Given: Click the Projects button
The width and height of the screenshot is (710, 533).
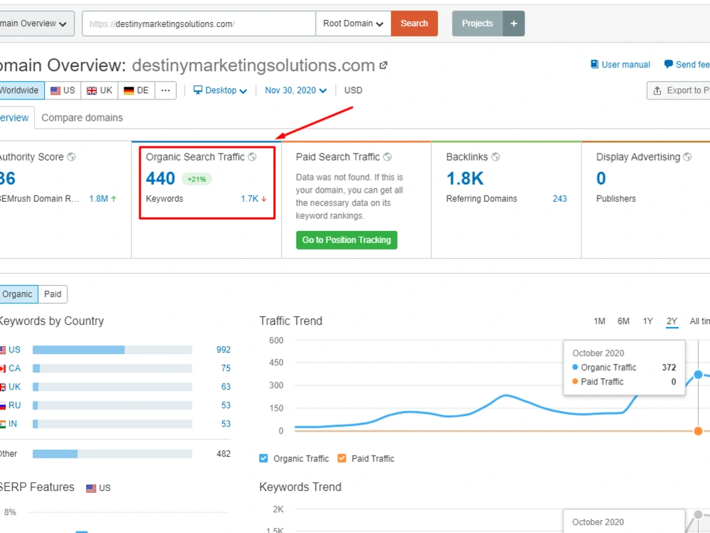Looking at the screenshot, I should tap(477, 23).
